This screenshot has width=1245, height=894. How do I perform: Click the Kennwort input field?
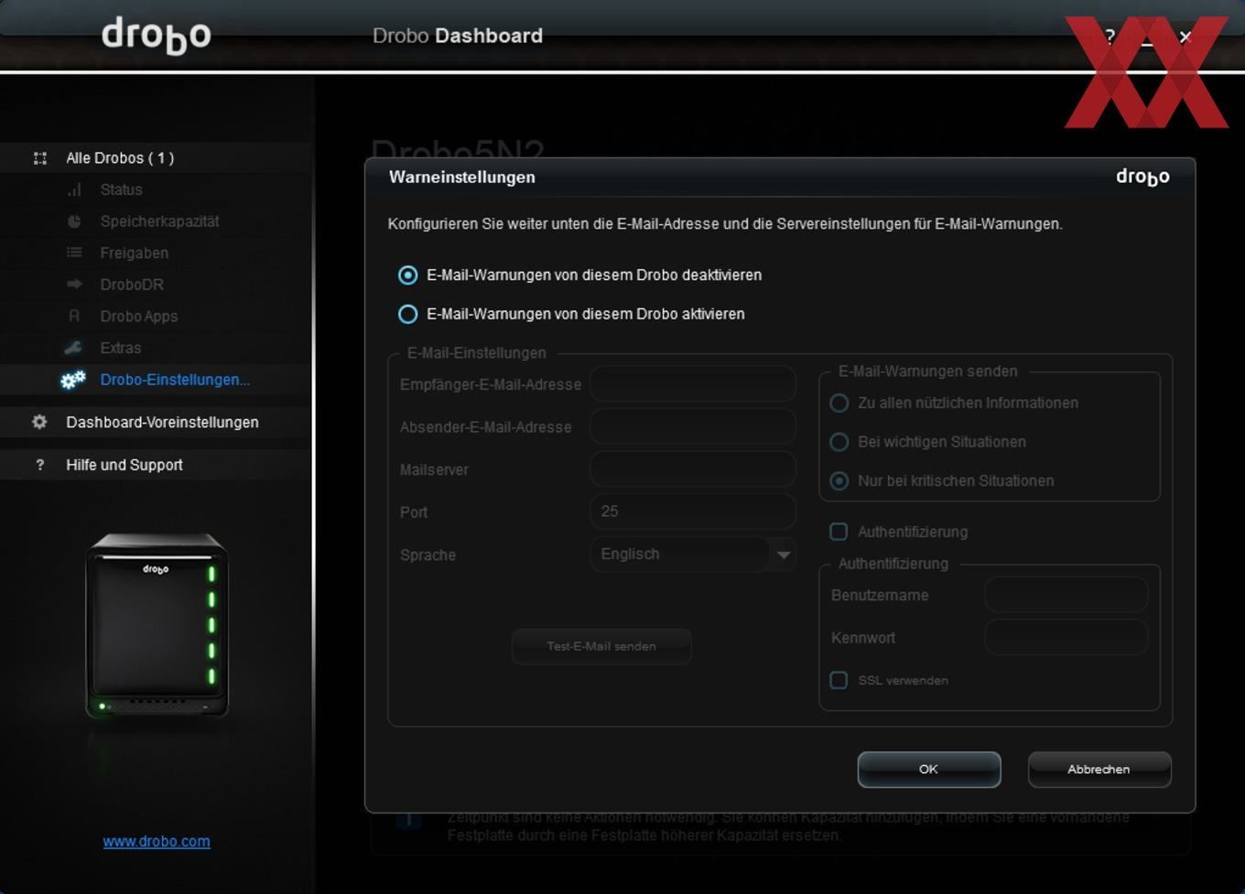pyautogui.click(x=1066, y=638)
